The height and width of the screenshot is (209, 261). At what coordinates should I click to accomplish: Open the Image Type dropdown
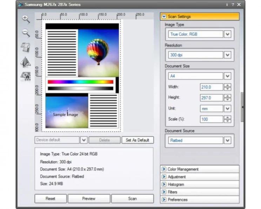click(228, 34)
